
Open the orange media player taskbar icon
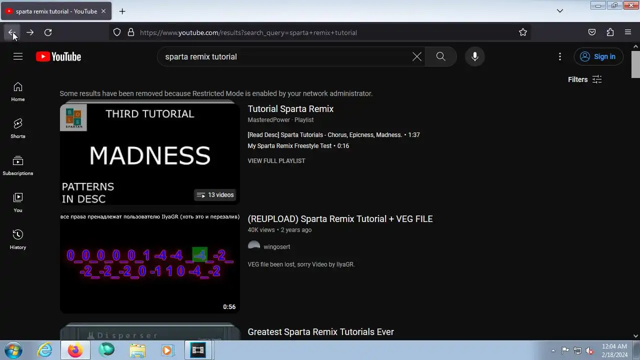pos(167,350)
